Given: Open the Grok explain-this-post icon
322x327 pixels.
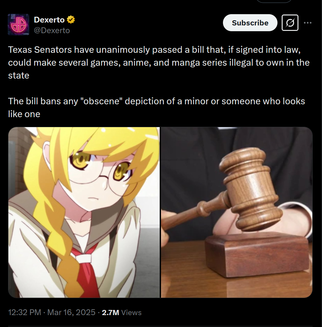Looking at the screenshot, I should [290, 23].
